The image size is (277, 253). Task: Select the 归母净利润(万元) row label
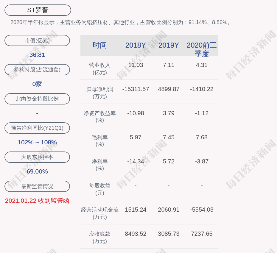coord(100,93)
